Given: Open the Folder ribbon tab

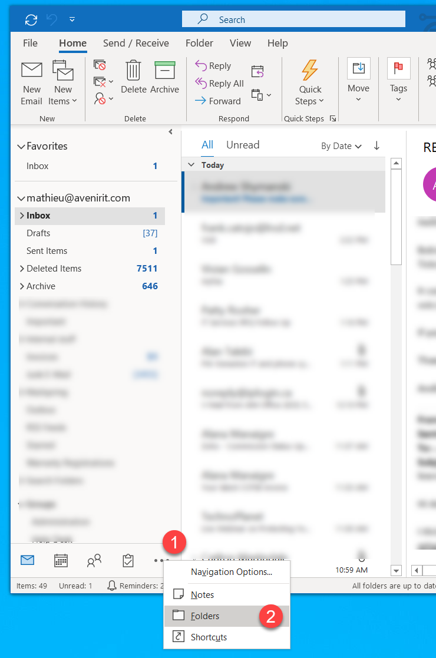Looking at the screenshot, I should (x=199, y=43).
